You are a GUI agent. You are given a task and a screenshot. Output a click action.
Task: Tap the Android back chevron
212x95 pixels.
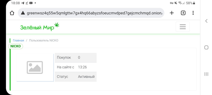click(x=206, y=21)
